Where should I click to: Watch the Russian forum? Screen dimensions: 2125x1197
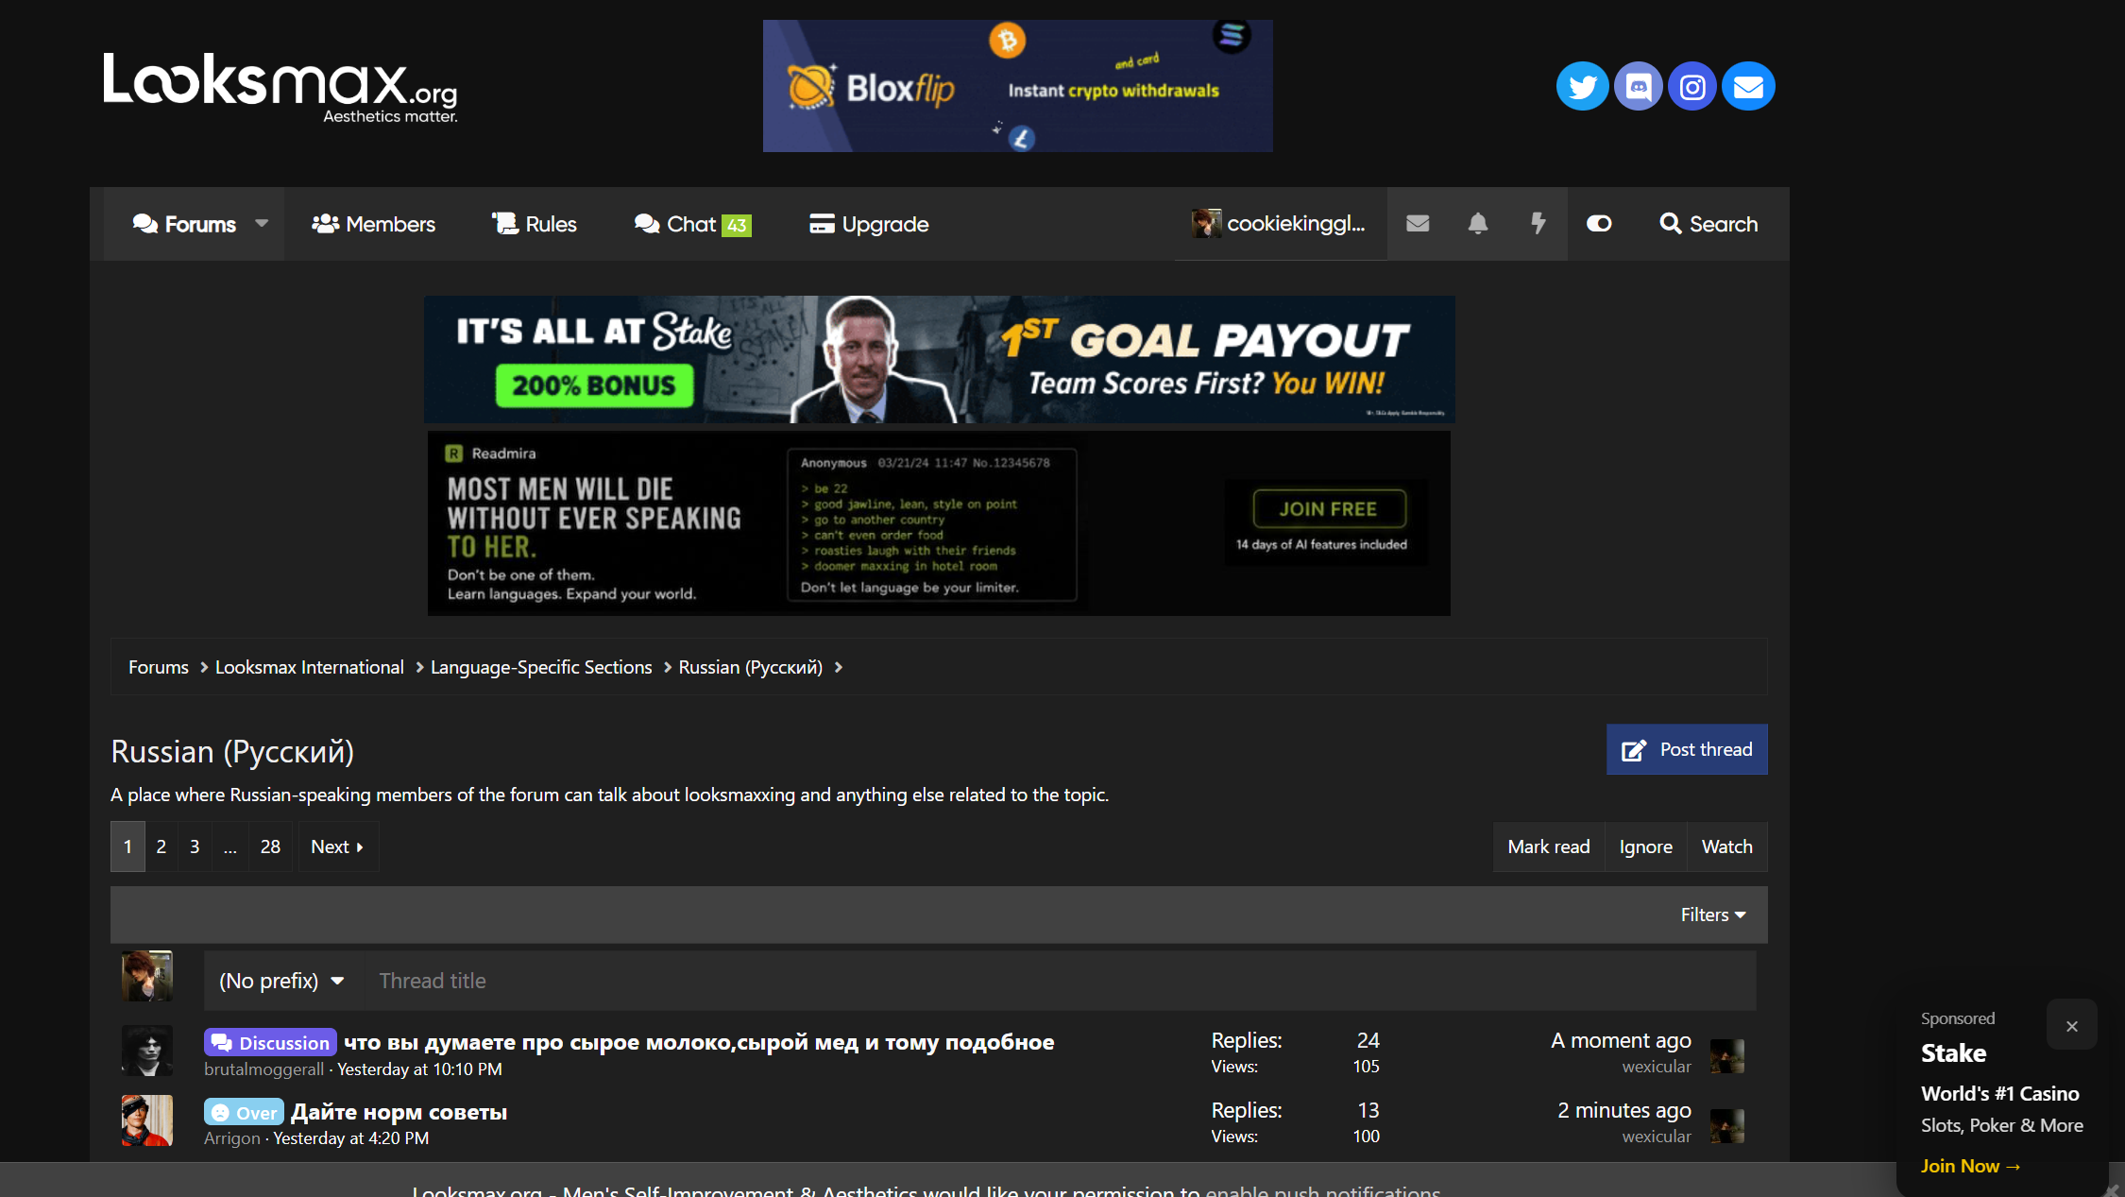[1726, 846]
